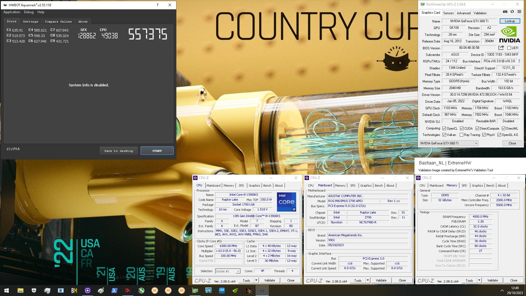Click the Intel Core i9 badge in CPU-Z

tap(287, 202)
